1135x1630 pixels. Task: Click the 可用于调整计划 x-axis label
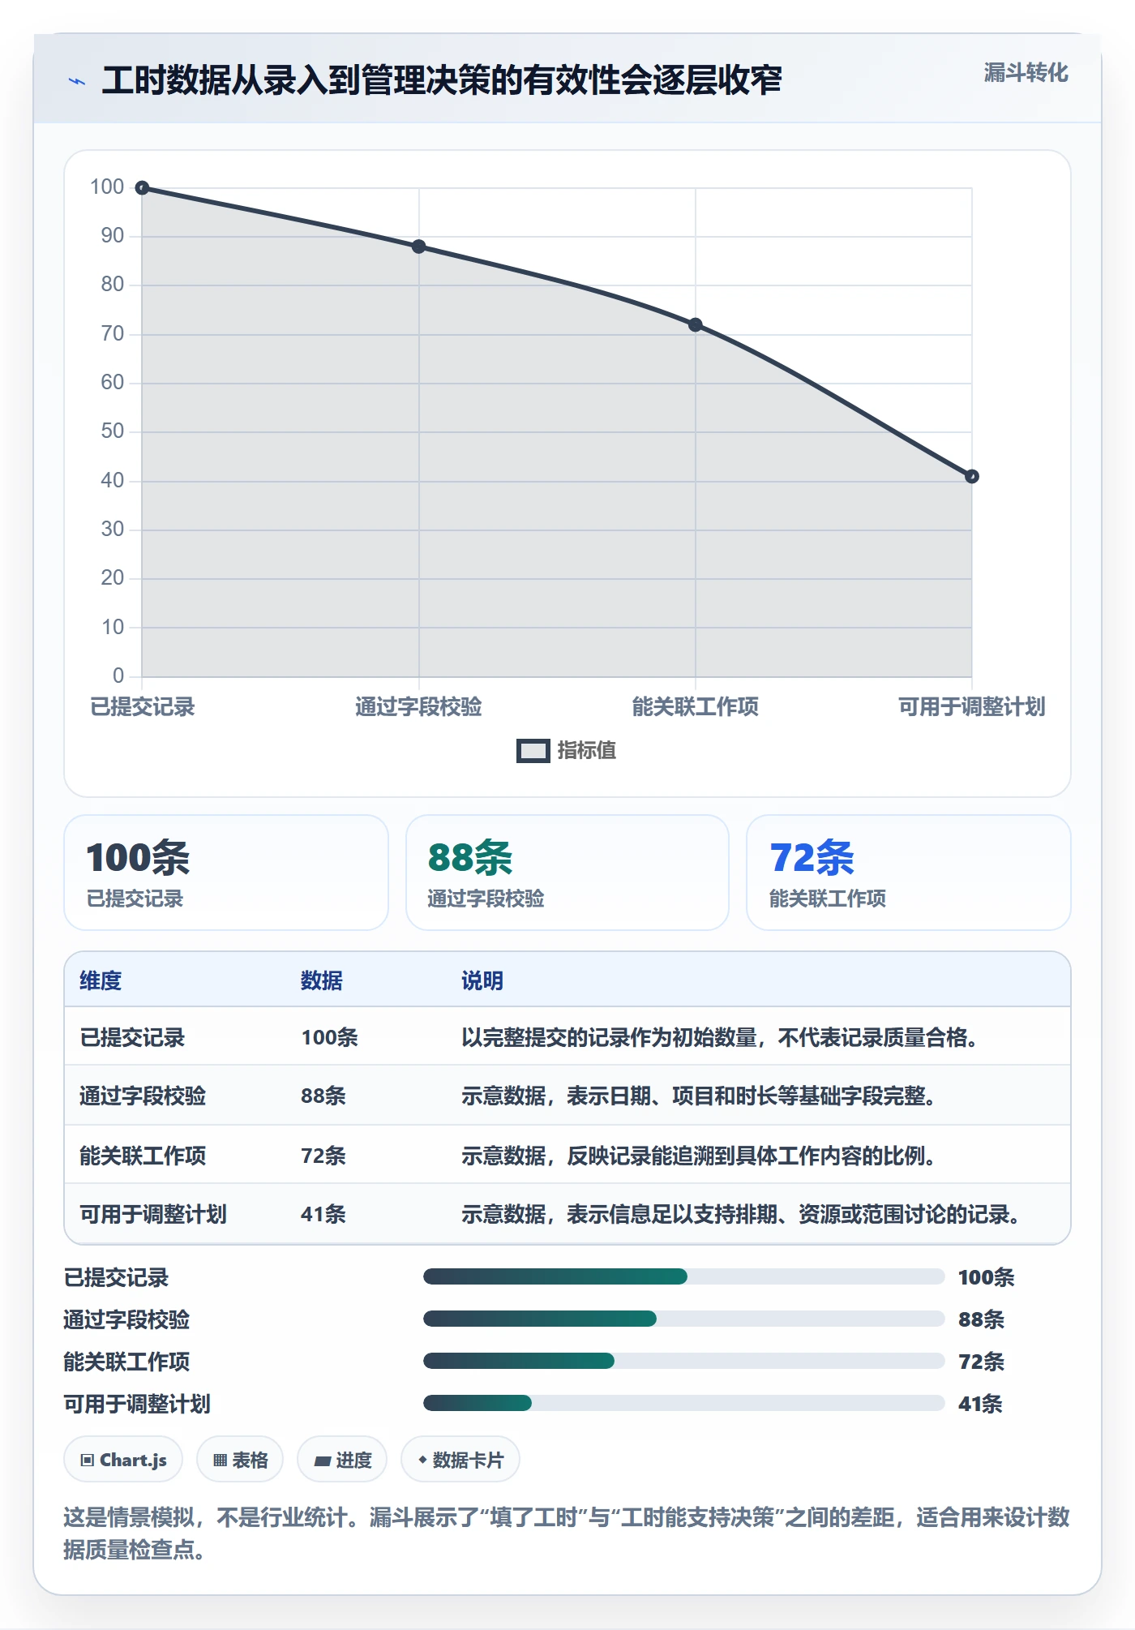click(972, 707)
